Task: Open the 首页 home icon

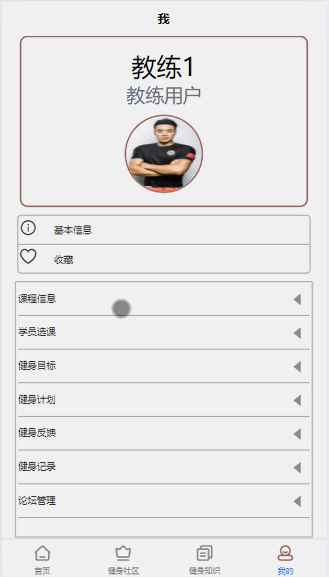Action: [42, 553]
